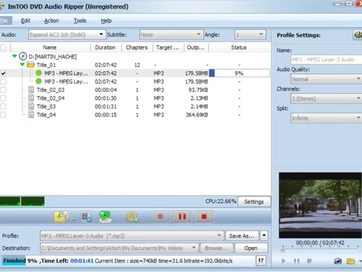
Task: Stop the ripping with the square button
Action: tap(204, 217)
